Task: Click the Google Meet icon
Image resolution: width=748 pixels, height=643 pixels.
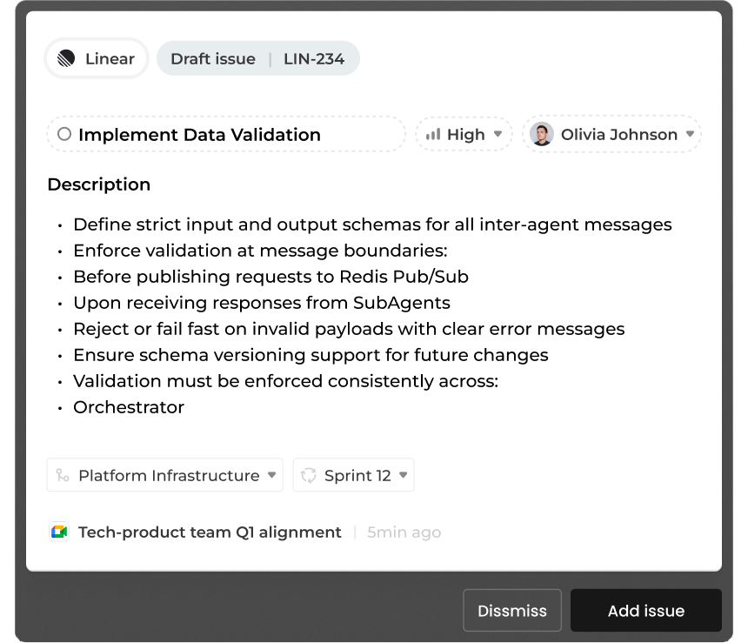Action: pyautogui.click(x=59, y=532)
